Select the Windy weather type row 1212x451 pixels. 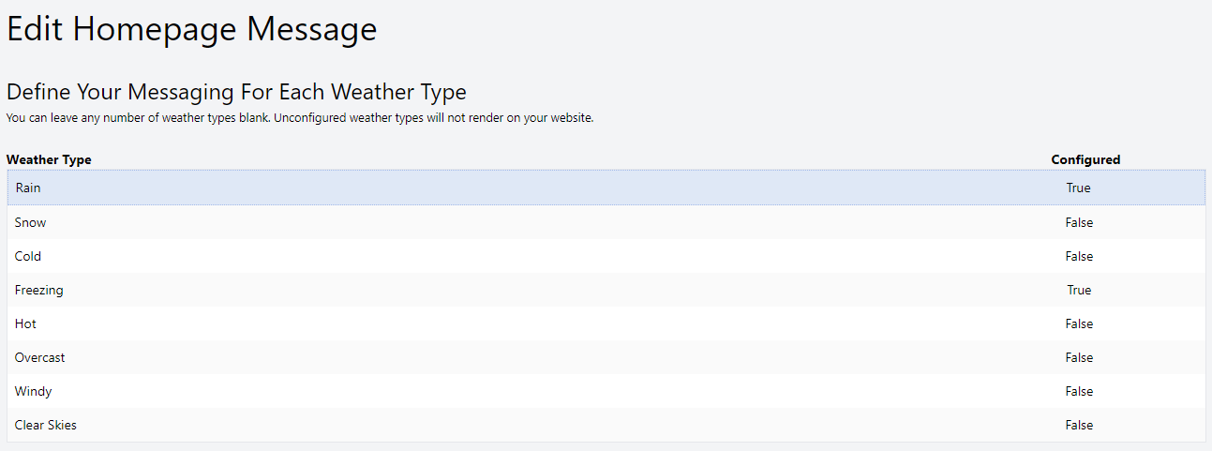point(606,391)
